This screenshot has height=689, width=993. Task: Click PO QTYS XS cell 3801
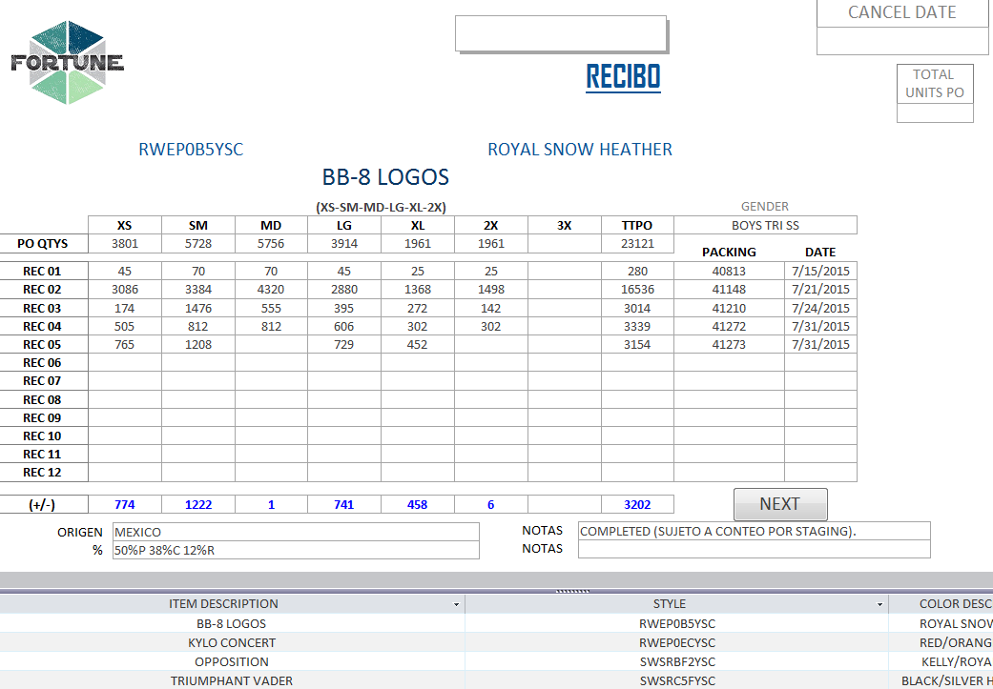click(x=125, y=244)
